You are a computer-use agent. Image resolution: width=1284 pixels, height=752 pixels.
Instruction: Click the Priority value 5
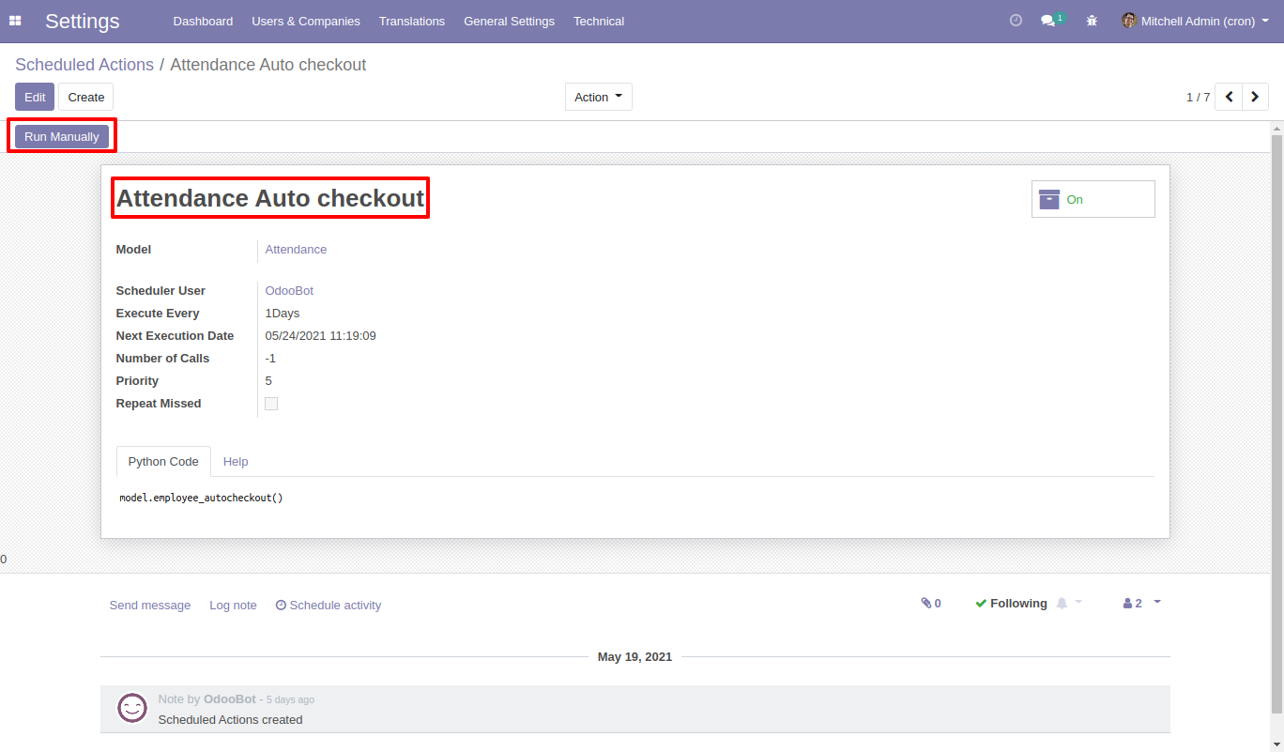pyautogui.click(x=268, y=381)
